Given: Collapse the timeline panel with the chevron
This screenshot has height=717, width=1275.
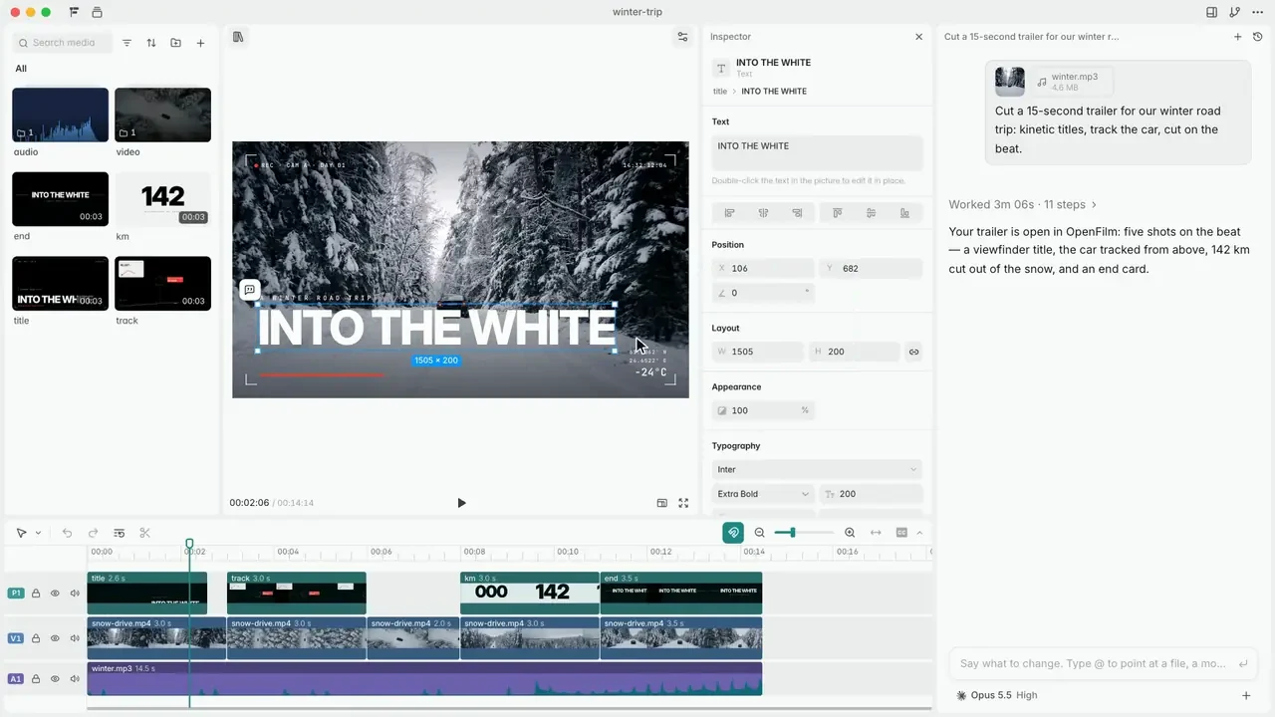Looking at the screenshot, I should coord(919,533).
